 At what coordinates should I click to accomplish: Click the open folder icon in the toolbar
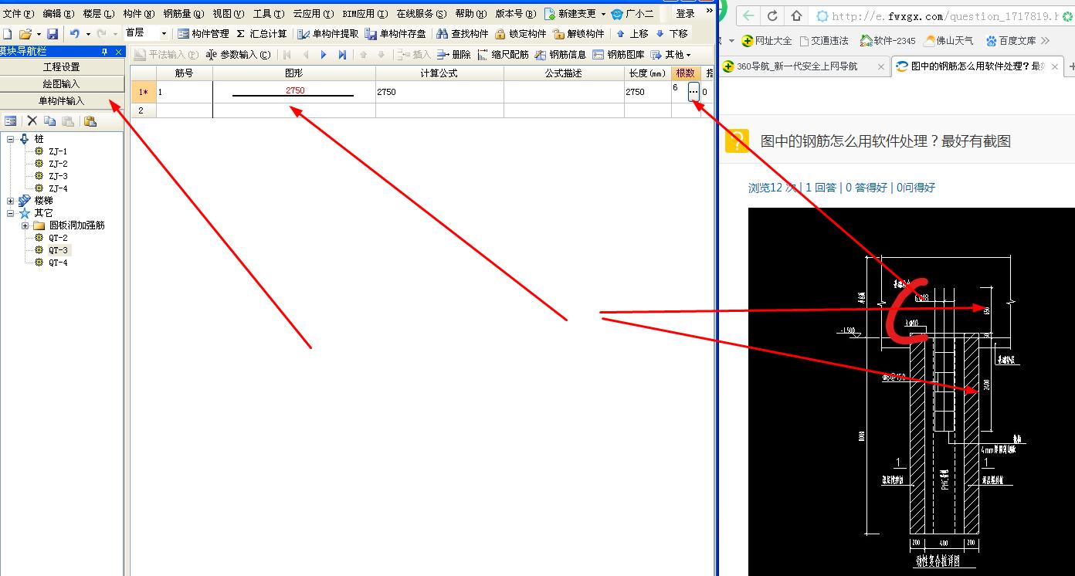(25, 34)
